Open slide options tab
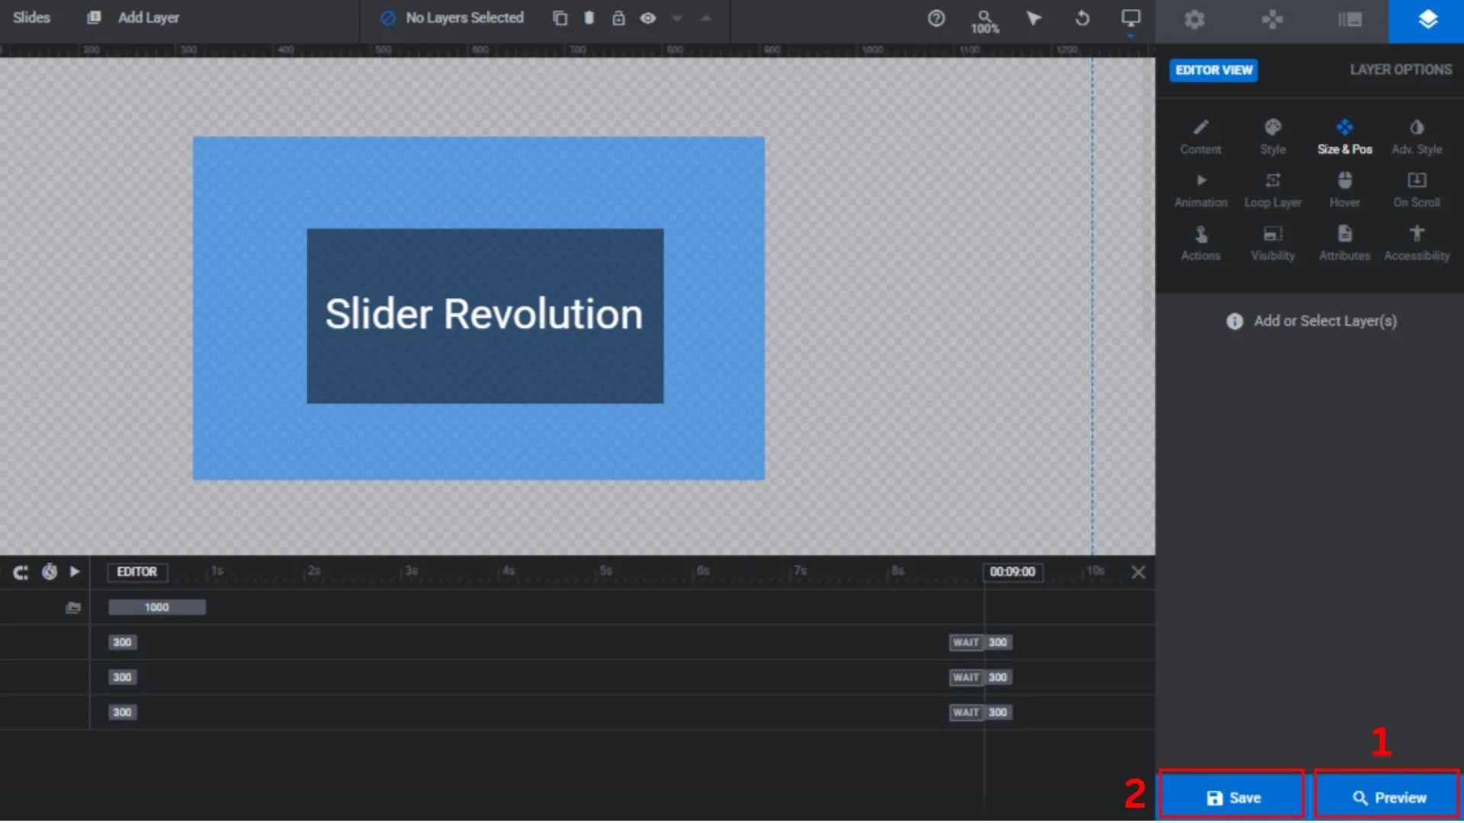Viewport: 1464px width, 823px height. (1350, 21)
